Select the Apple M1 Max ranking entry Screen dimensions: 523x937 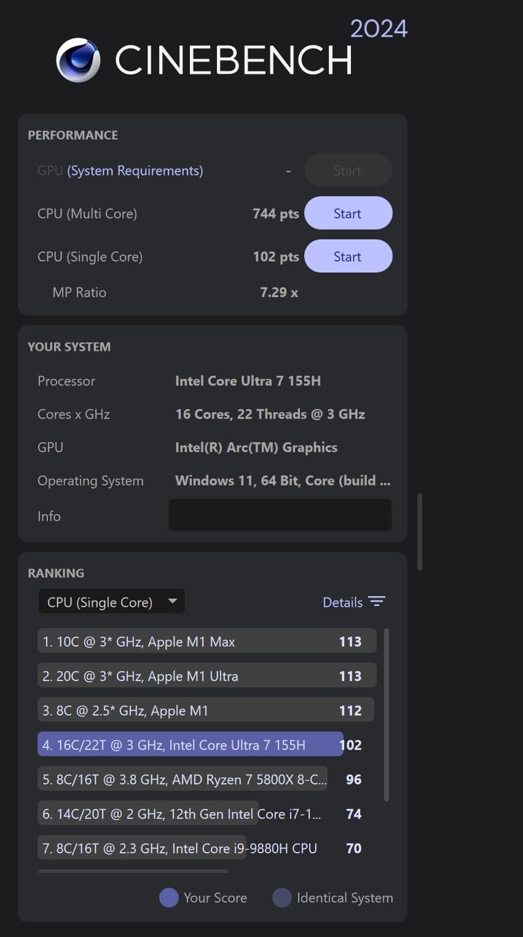(x=206, y=642)
